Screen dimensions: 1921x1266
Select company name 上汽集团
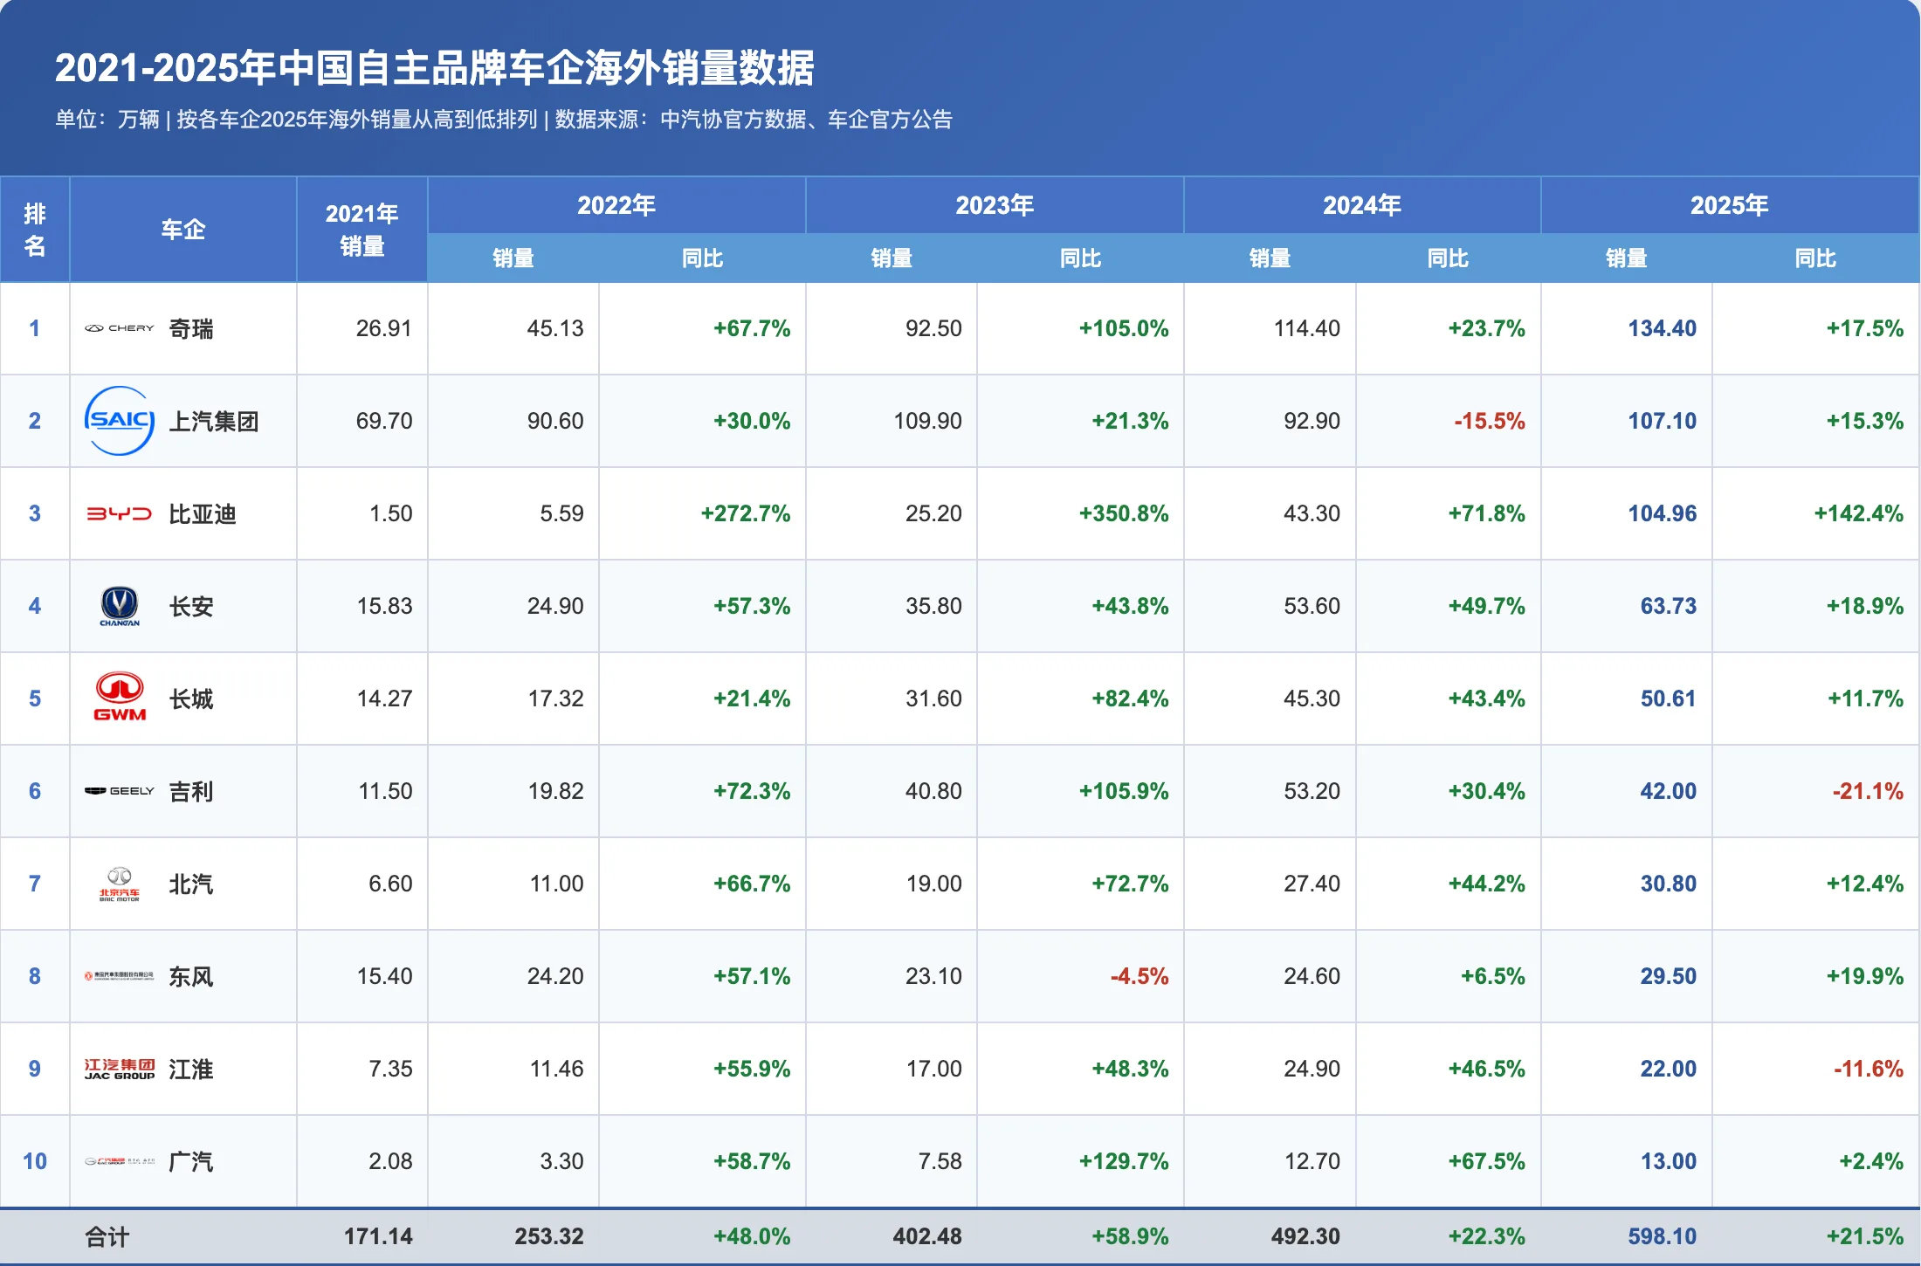point(214,422)
